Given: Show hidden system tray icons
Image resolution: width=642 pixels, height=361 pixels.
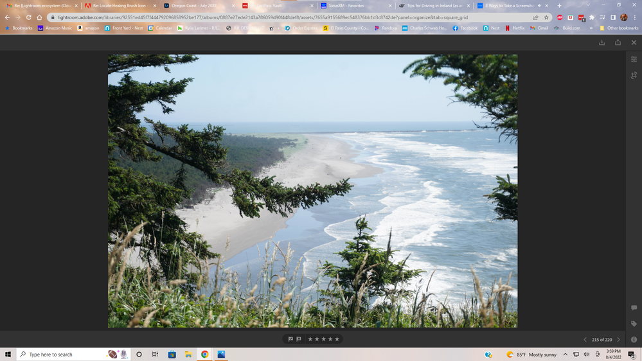Looking at the screenshot, I should pos(566,355).
